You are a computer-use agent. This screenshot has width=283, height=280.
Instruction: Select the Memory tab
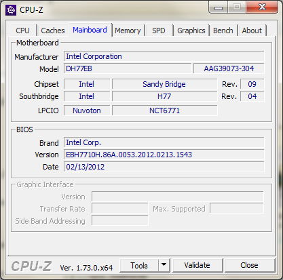(x=128, y=31)
